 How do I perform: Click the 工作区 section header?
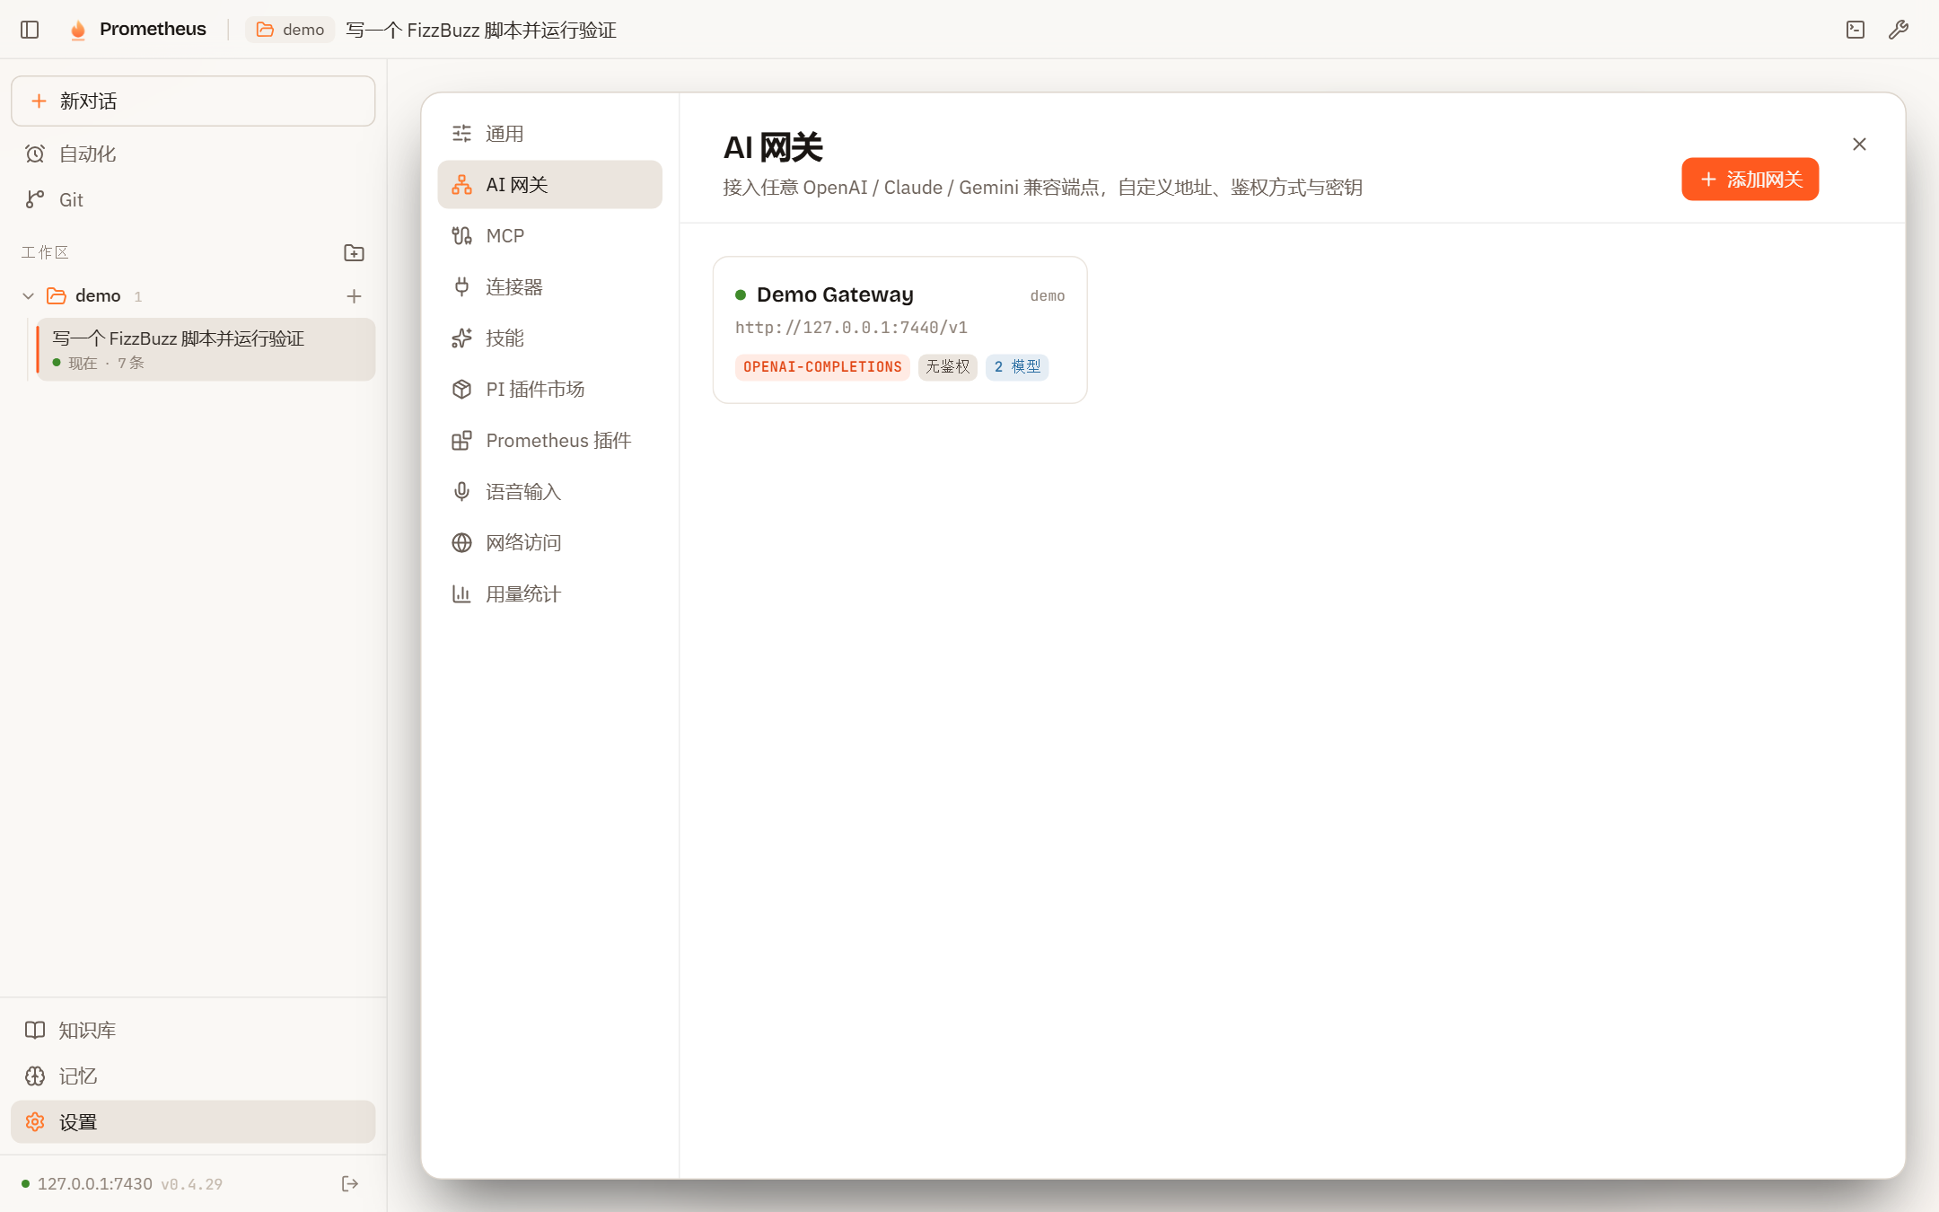point(45,253)
